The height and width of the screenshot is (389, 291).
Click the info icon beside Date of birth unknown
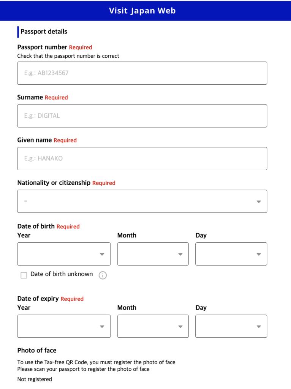(103, 275)
